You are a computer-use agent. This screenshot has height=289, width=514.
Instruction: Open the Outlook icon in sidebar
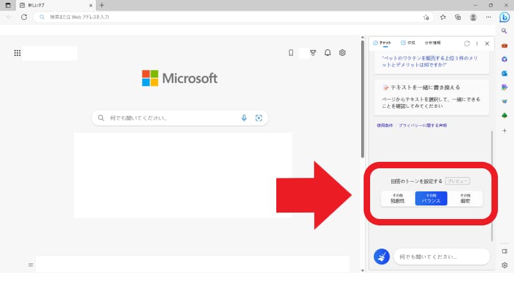click(504, 73)
